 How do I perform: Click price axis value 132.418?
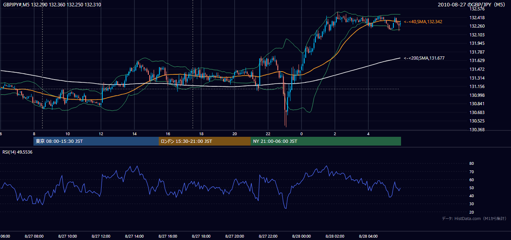[477, 18]
